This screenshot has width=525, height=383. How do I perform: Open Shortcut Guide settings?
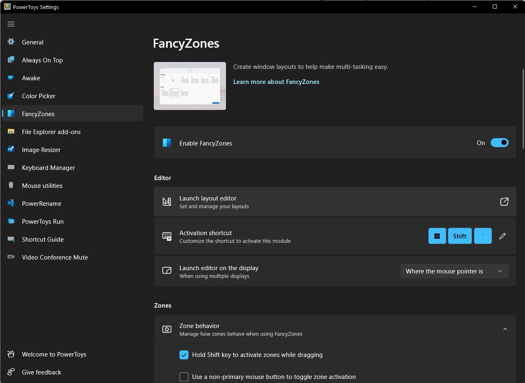(73, 239)
